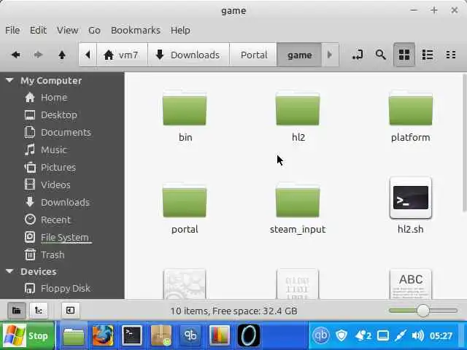467x350 pixels.
Task: Open Videos in sidebar
Action: (x=55, y=184)
